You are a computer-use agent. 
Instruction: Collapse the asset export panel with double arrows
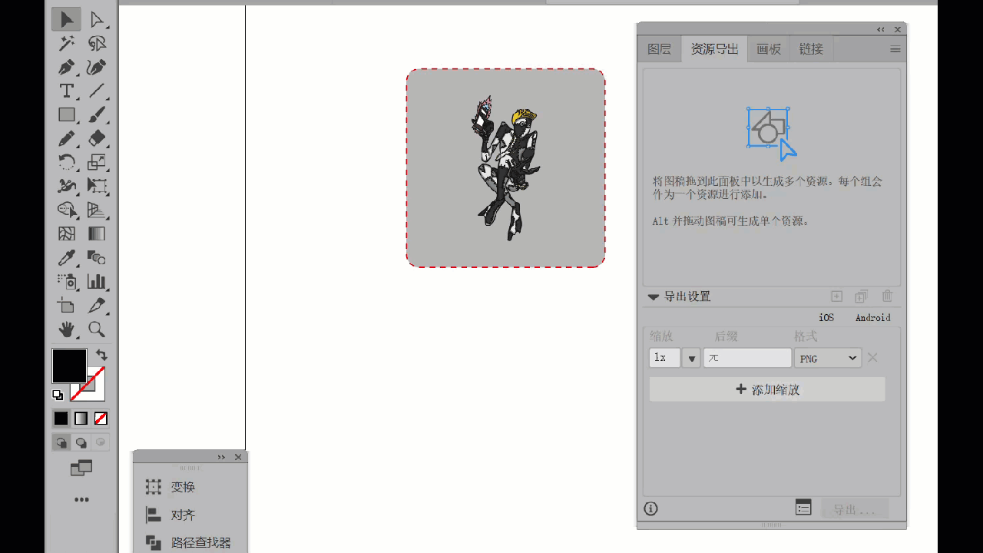click(x=880, y=29)
